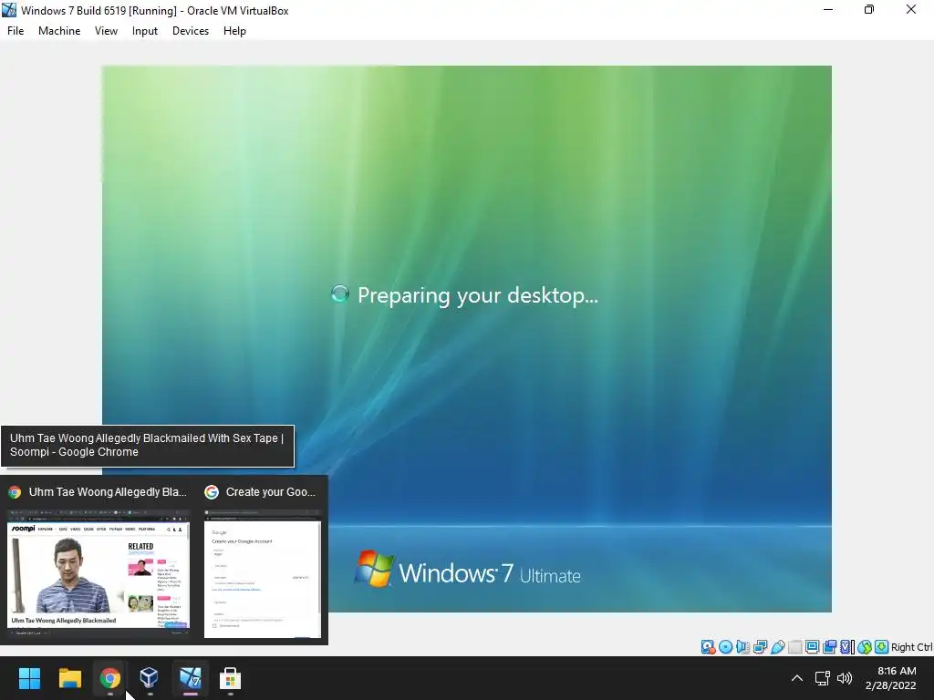
Task: Click the audio status icon in VirtualBox
Action: coord(742,647)
